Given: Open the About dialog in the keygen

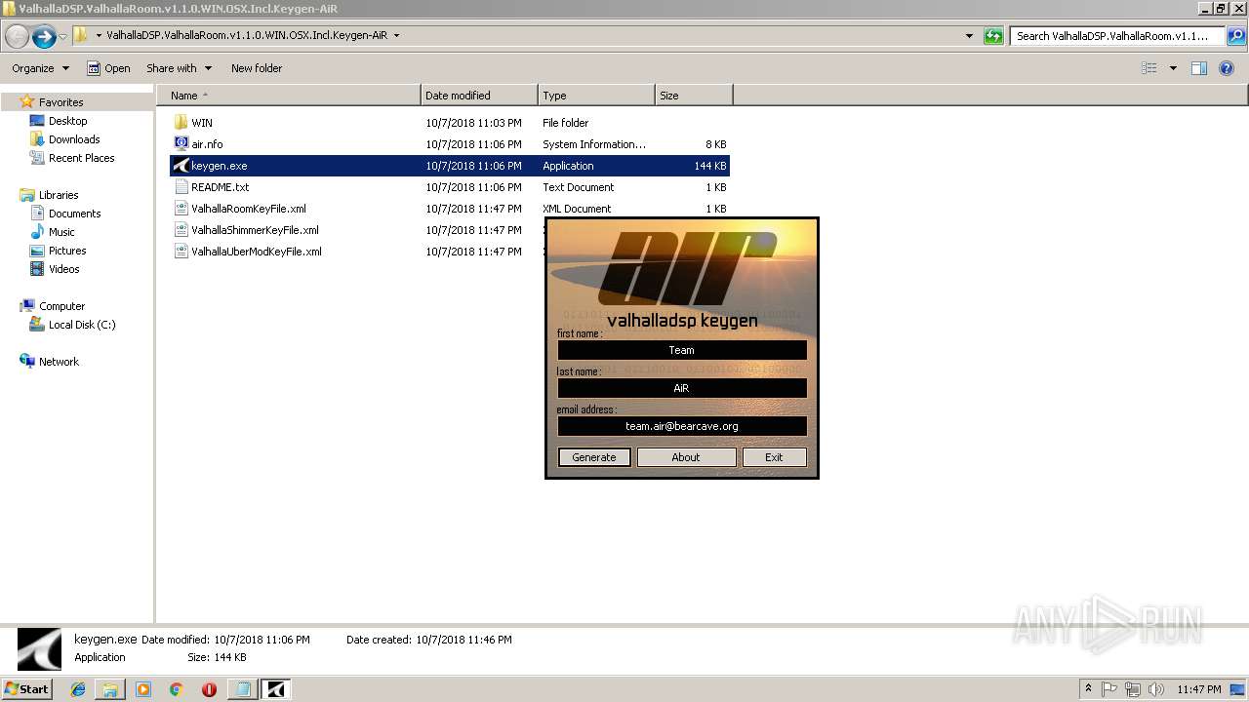Looking at the screenshot, I should 686,457.
